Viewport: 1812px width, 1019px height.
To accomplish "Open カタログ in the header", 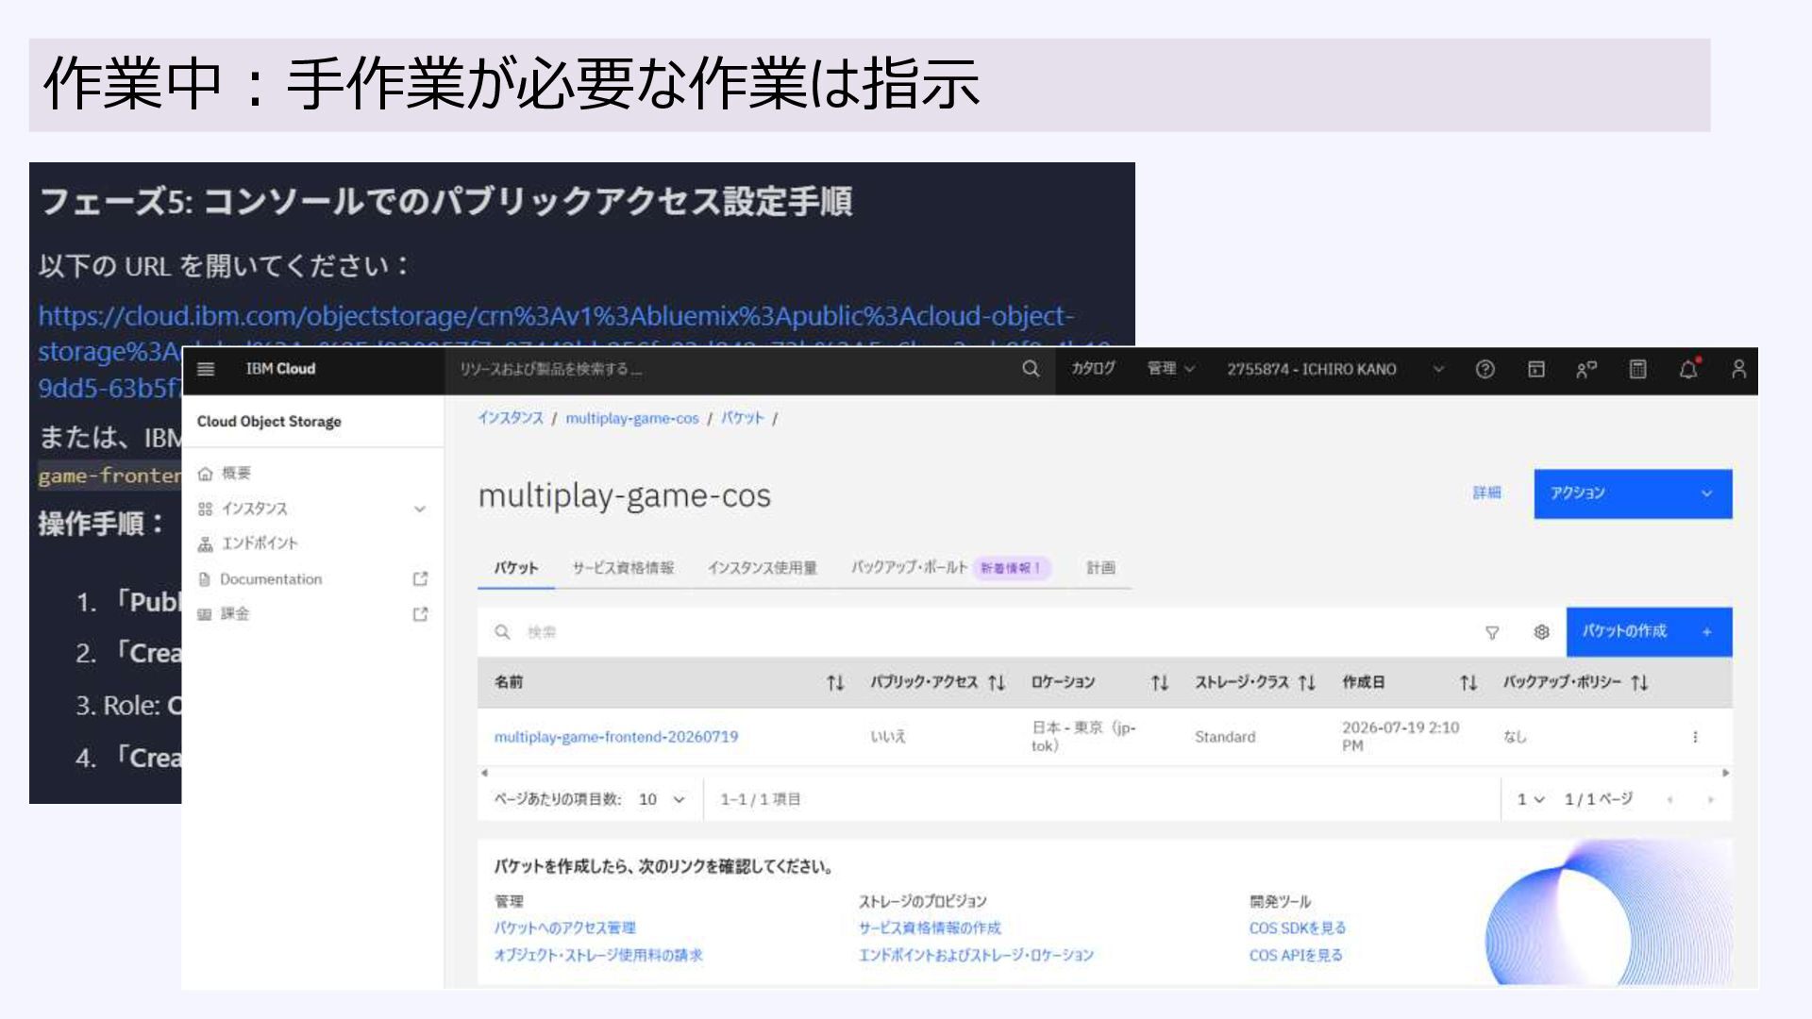I will (x=1093, y=369).
